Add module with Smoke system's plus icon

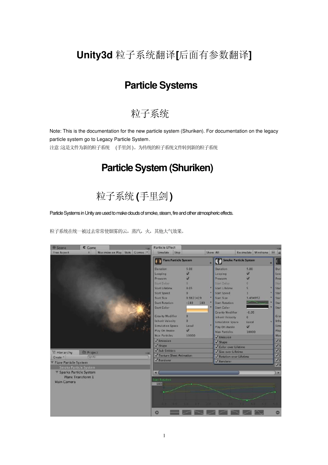(x=271, y=263)
